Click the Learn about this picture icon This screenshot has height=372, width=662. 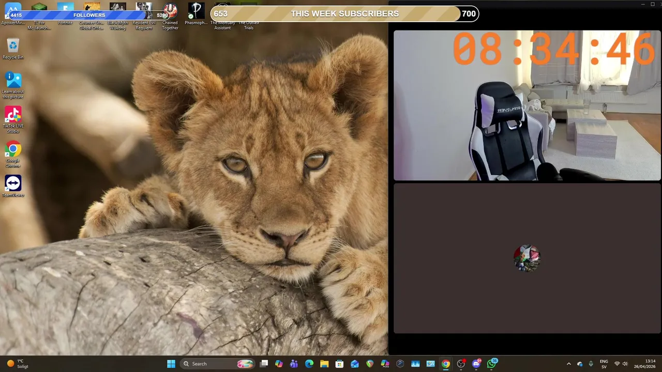(13, 85)
